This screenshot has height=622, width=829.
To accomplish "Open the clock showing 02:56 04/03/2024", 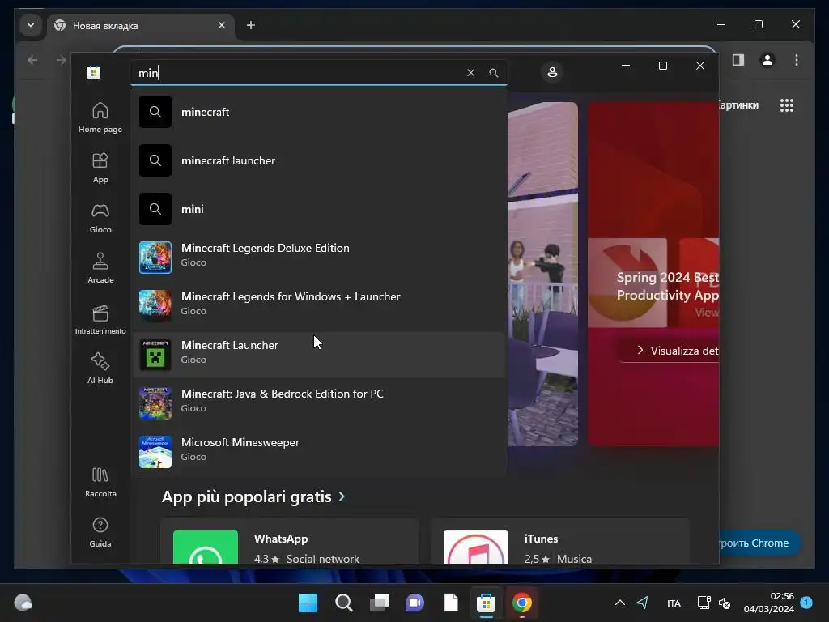I will (768, 603).
